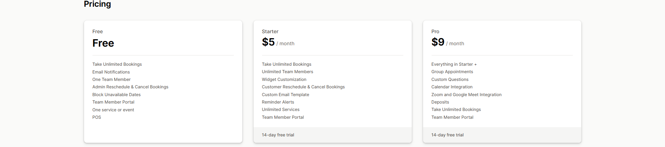Click the Pro plan name label

pyautogui.click(x=435, y=31)
